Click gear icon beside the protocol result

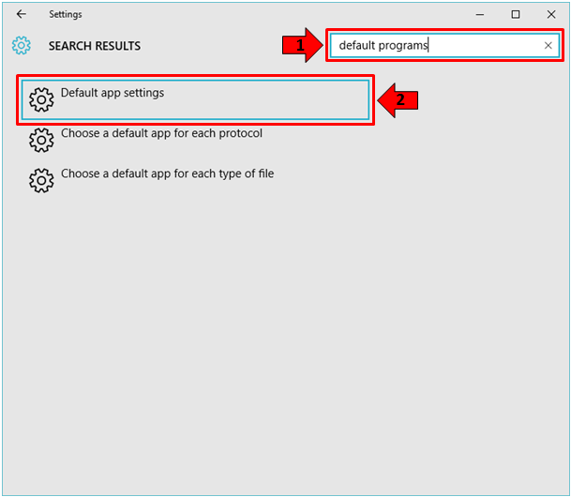coord(41,140)
